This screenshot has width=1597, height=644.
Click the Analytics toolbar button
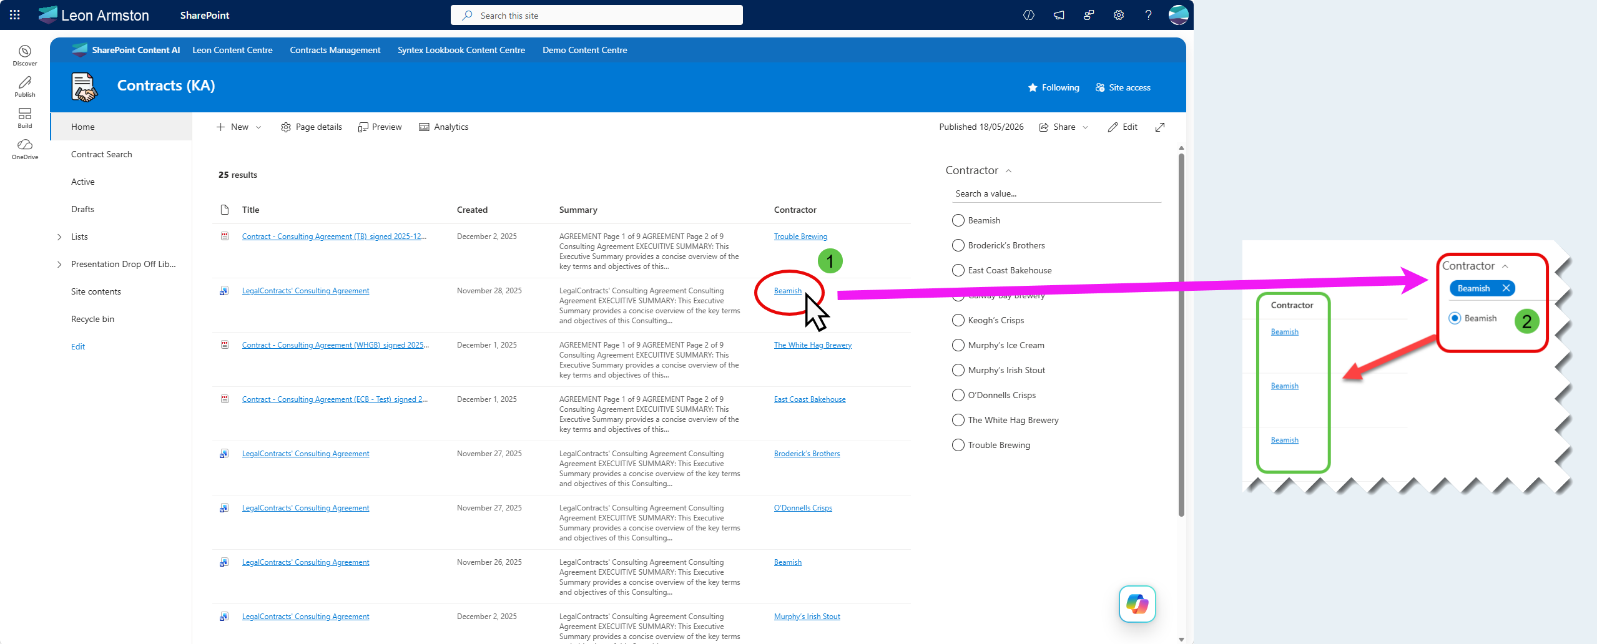click(x=443, y=127)
